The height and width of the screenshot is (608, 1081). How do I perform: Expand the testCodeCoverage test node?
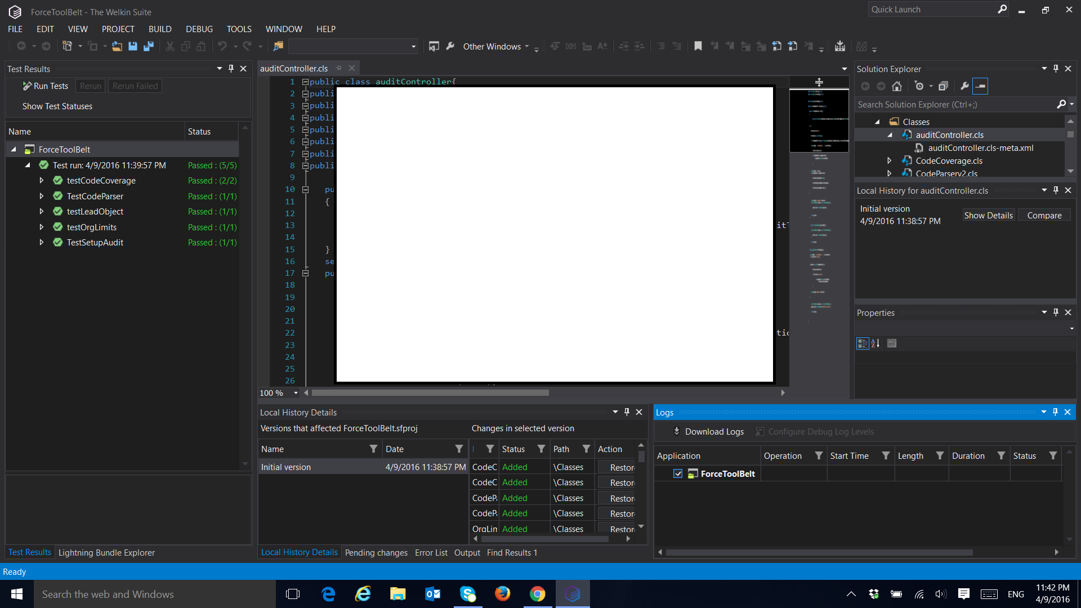[42, 181]
